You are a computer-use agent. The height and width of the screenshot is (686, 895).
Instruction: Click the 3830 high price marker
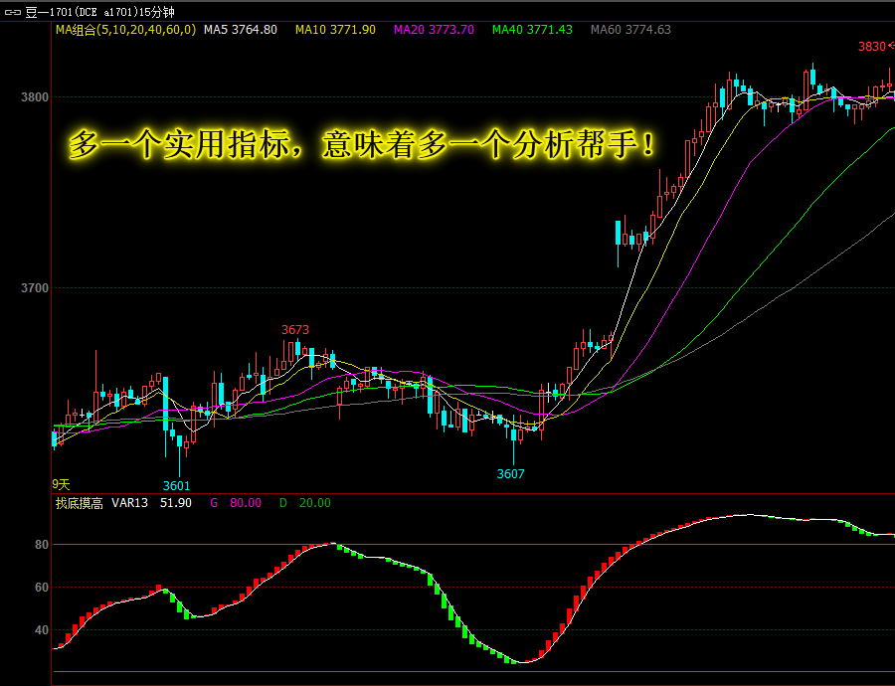click(872, 47)
